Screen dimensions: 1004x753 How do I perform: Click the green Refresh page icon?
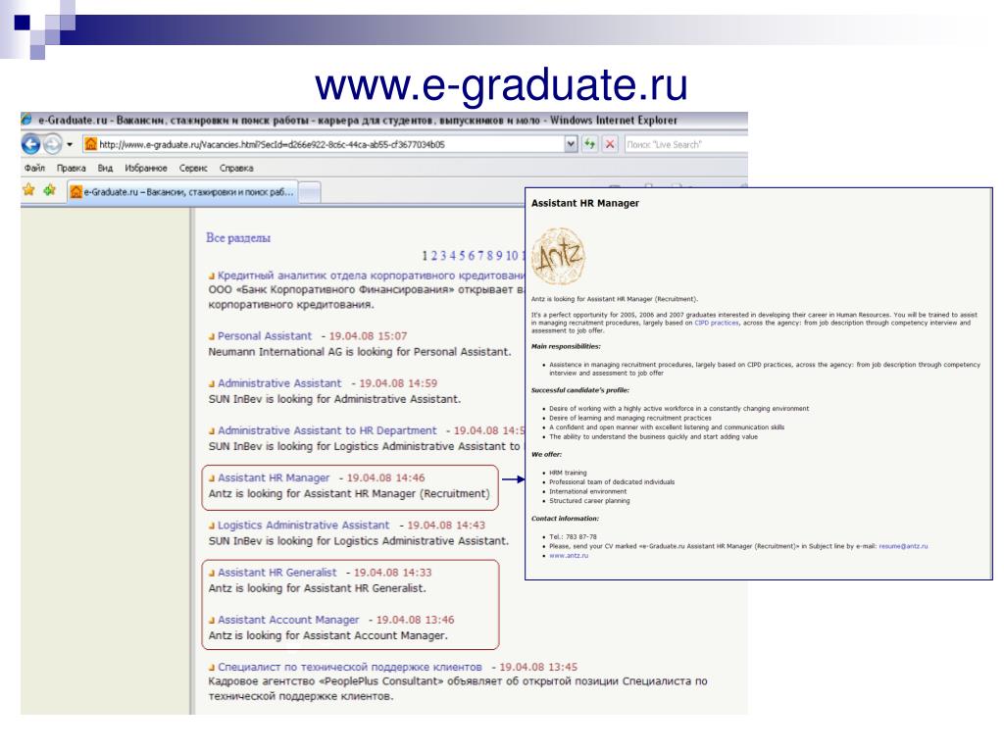(589, 145)
